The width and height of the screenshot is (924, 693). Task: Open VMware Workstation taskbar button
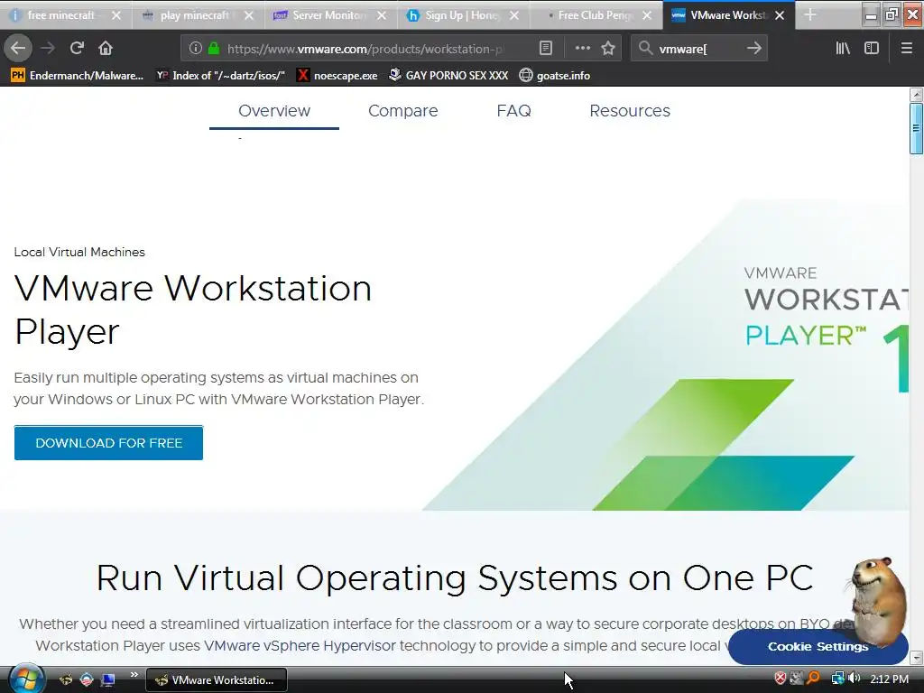(216, 680)
